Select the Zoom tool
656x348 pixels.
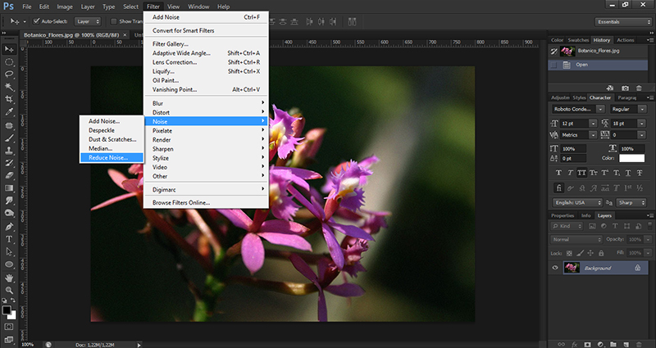pyautogui.click(x=9, y=290)
